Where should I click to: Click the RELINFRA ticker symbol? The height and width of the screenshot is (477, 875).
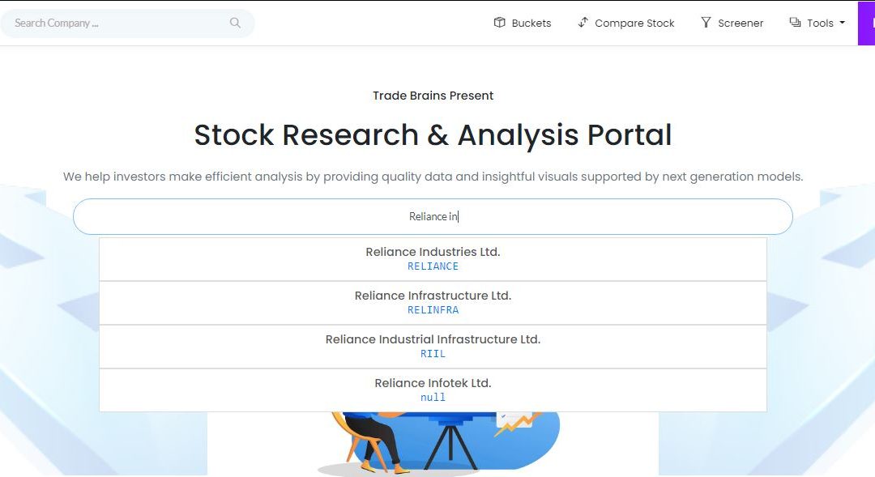pyautogui.click(x=433, y=310)
